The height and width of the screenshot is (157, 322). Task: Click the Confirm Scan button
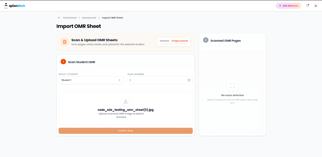click(x=126, y=131)
